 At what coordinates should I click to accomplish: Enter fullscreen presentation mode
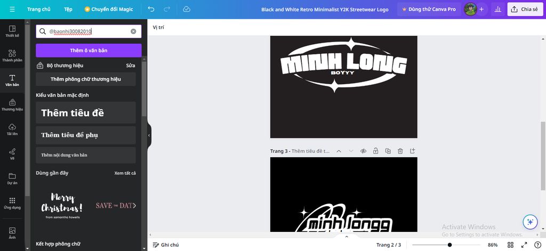click(524, 245)
